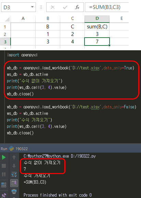
Task: Click the three-dot formula bar resize handle
Action: 41,7
